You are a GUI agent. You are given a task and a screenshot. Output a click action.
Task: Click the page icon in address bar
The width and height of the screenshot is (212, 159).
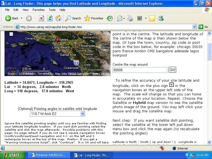pos(17,27)
